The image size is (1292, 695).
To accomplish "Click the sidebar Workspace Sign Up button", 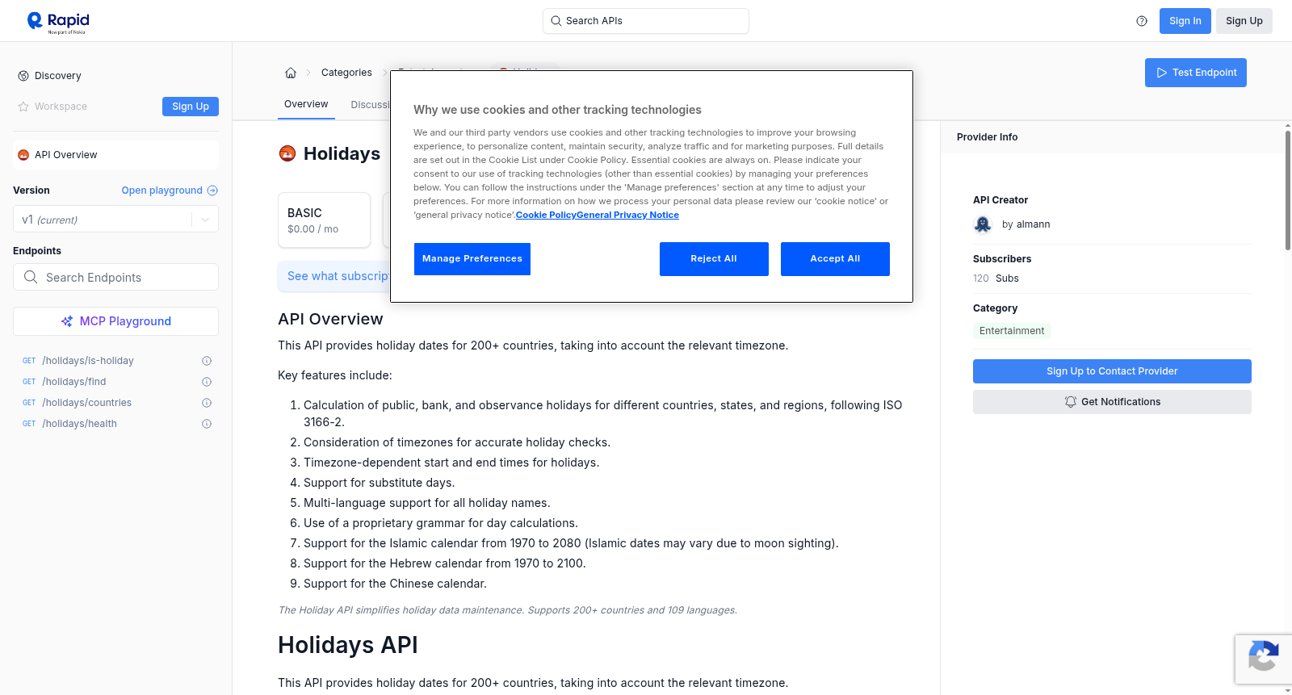I will point(191,107).
